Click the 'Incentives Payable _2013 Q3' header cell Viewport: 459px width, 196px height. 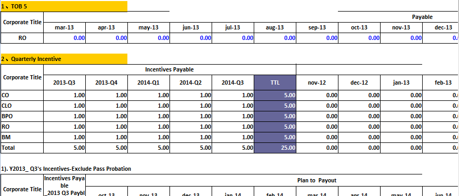tap(64, 185)
